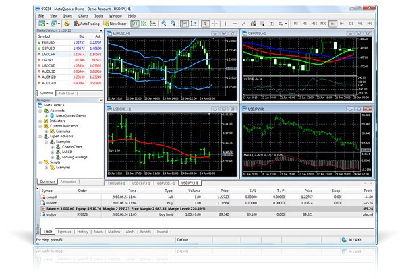Click the MetaQuotes-Demo account icon
The image size is (408, 279).
52,116
